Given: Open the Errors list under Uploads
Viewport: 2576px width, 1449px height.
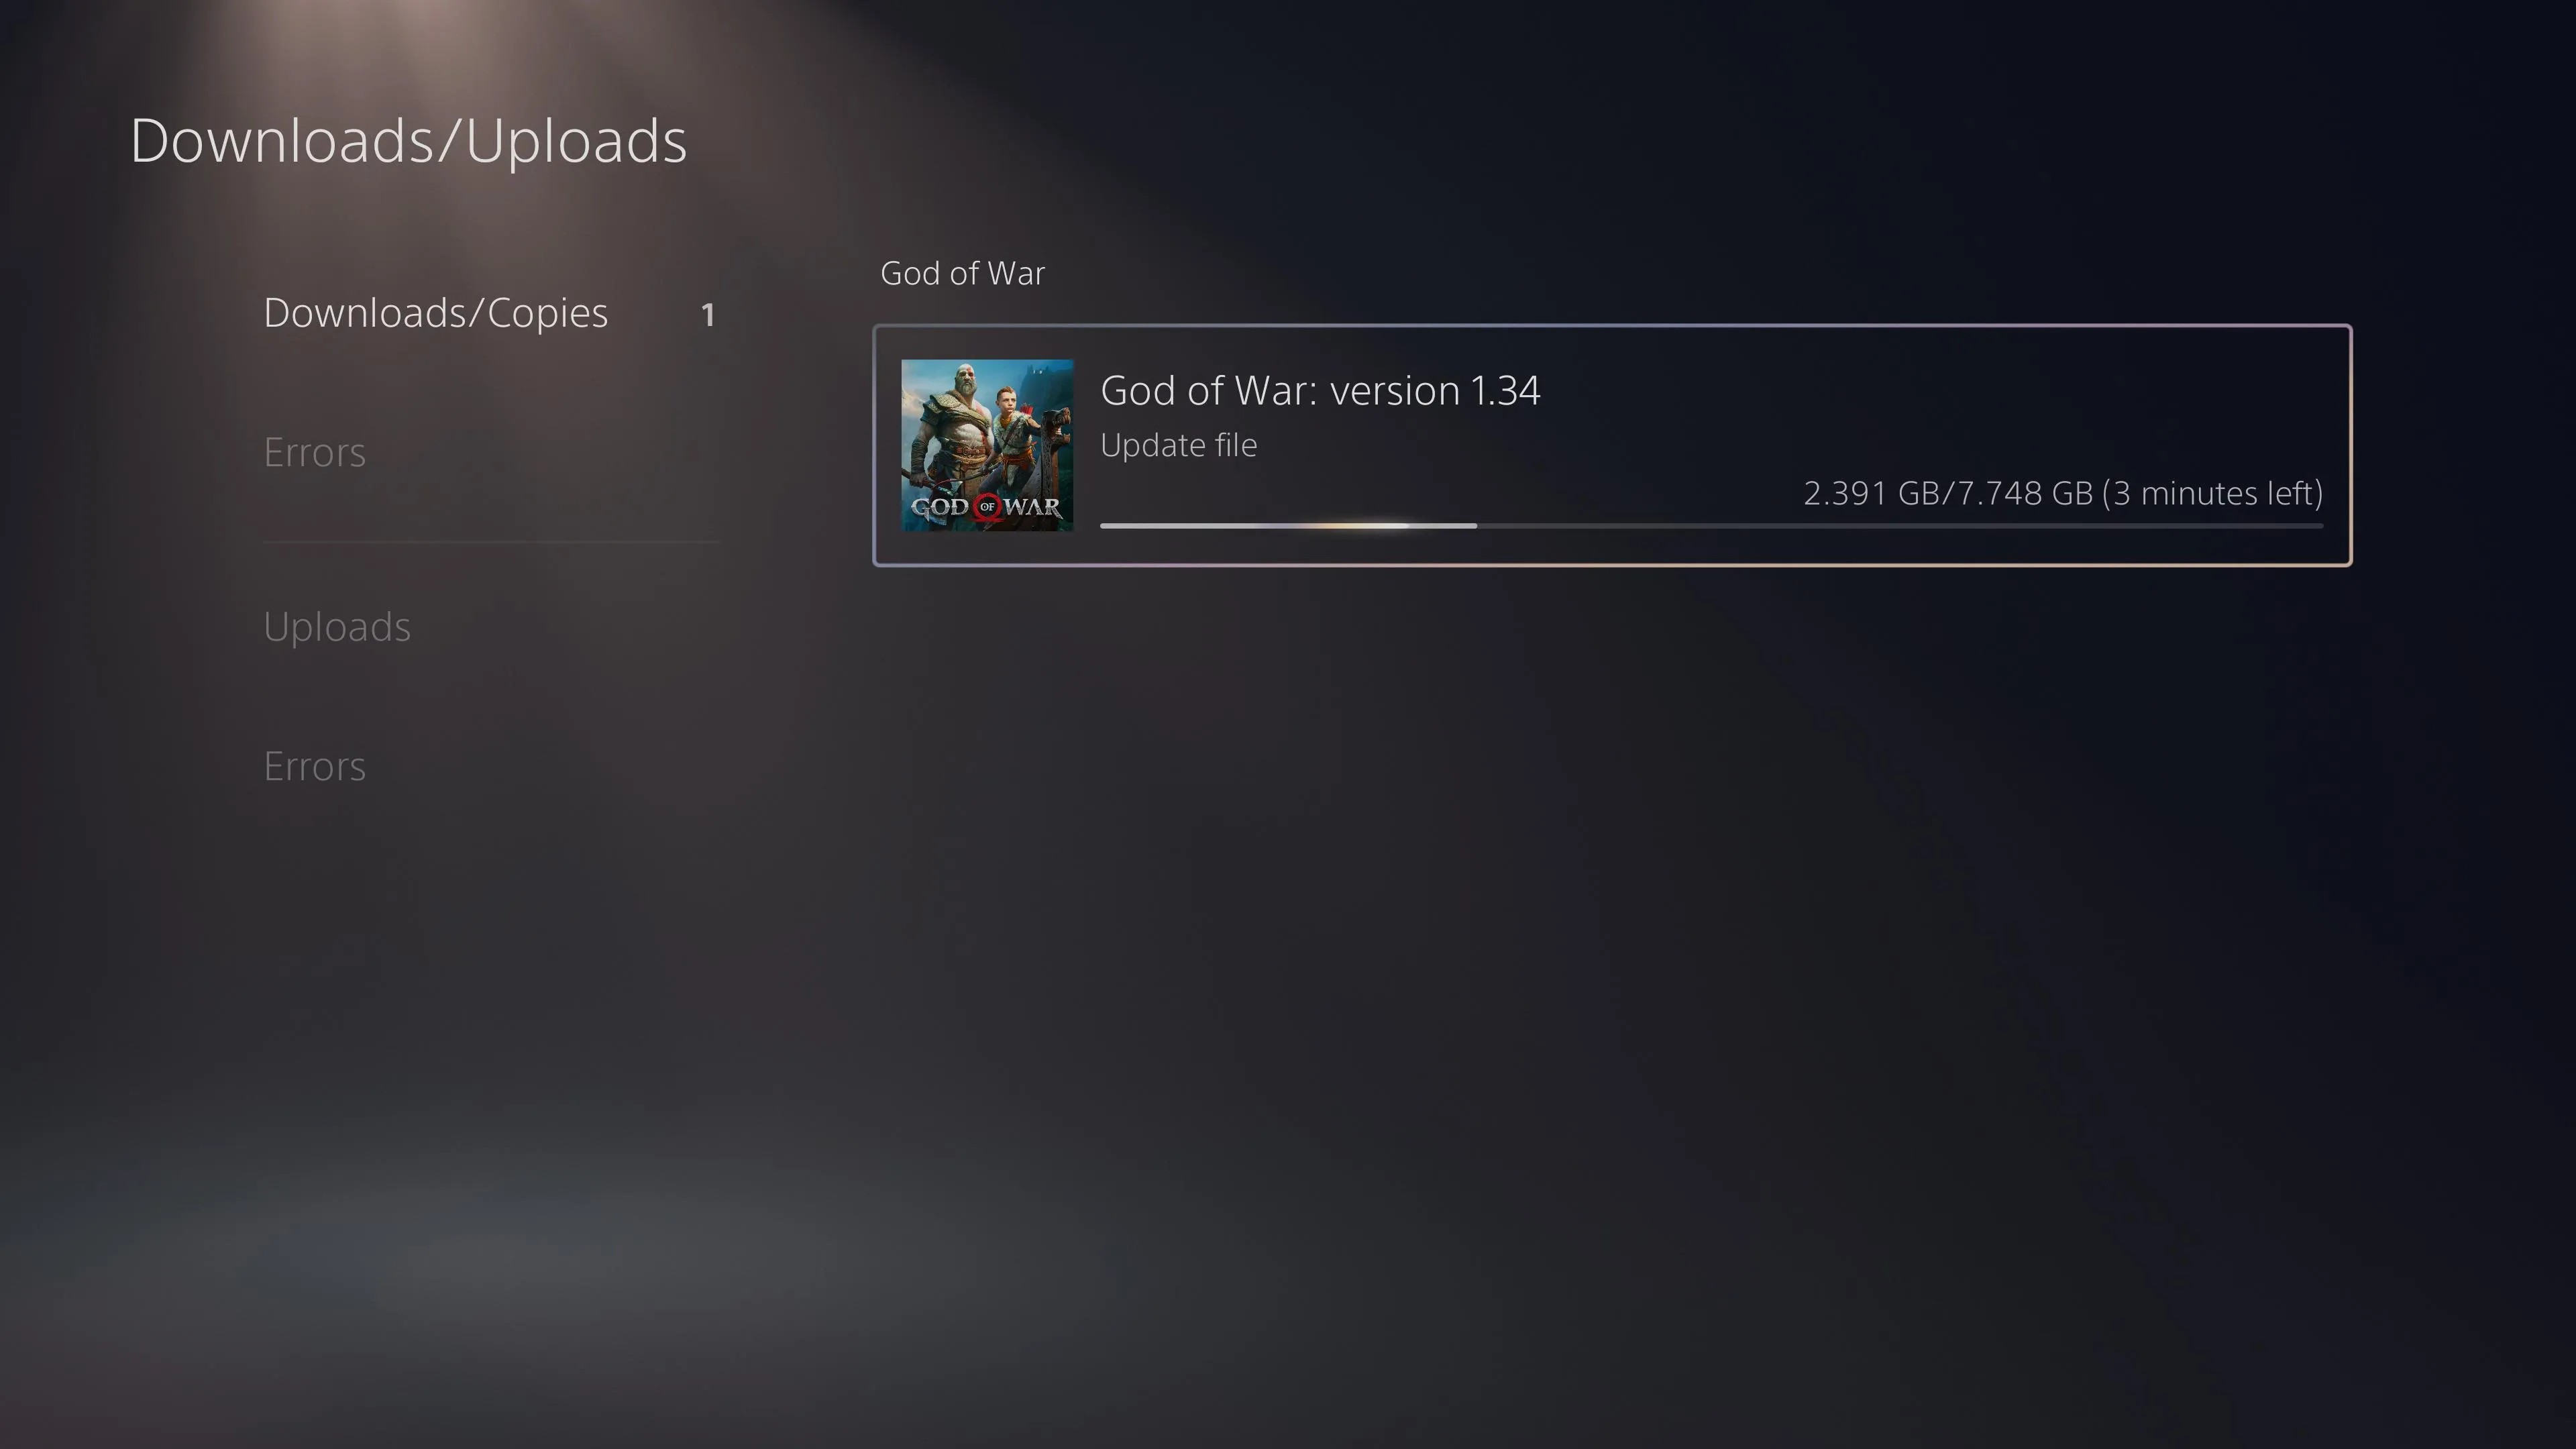Looking at the screenshot, I should (x=314, y=767).
